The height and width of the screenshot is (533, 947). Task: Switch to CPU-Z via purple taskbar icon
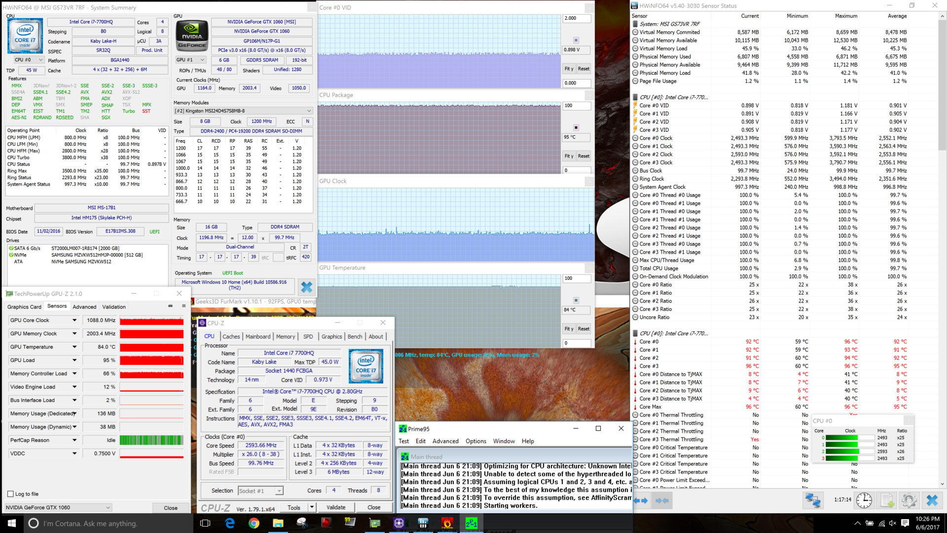pos(399,523)
